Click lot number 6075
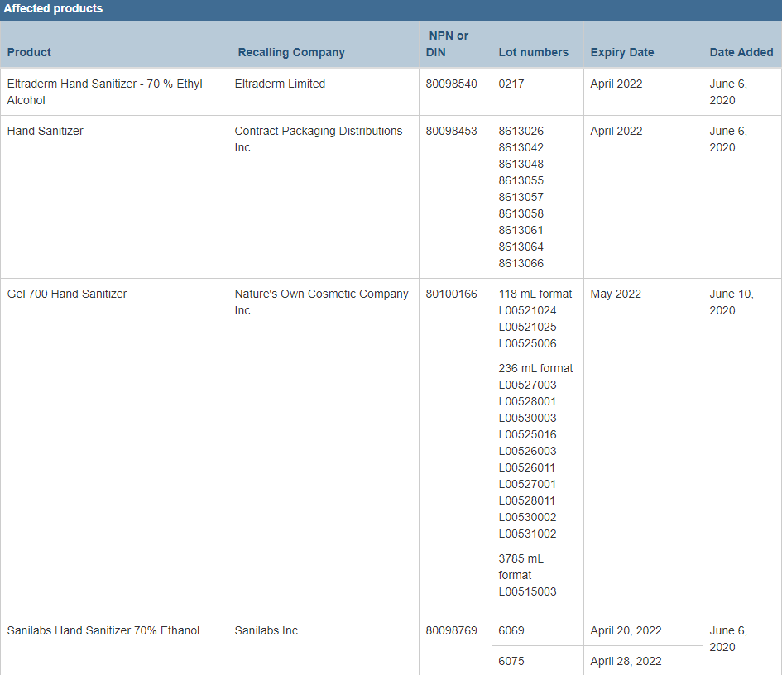Screen dimensions: 782x675 [x=511, y=661]
